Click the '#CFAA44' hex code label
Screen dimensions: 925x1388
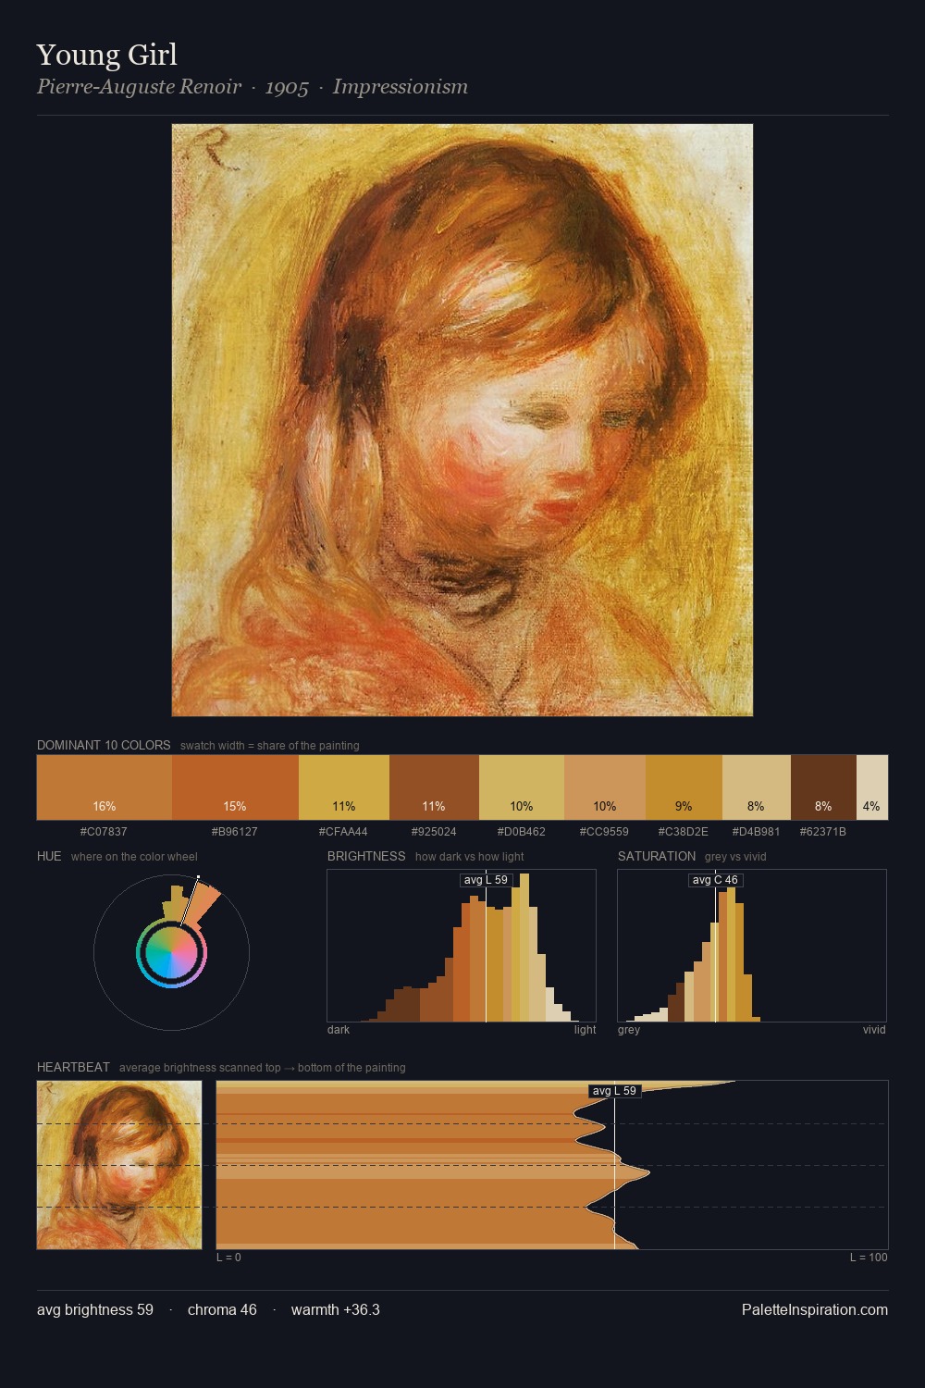pyautogui.click(x=344, y=832)
